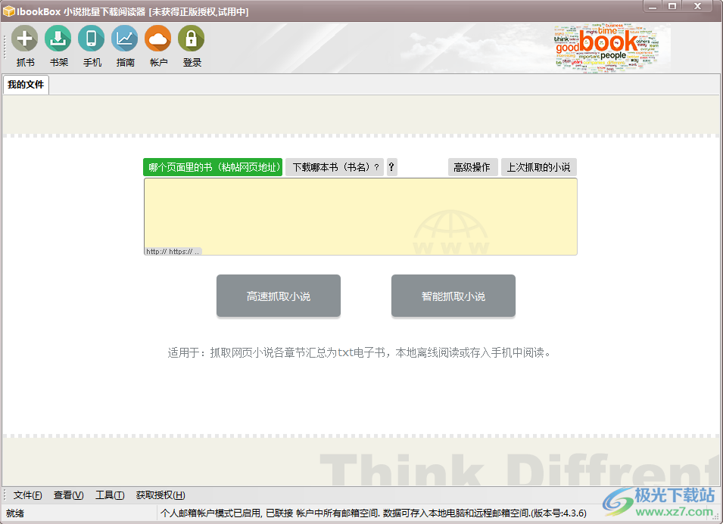
Task: Open 高级操作 advanced operations
Action: (x=472, y=167)
